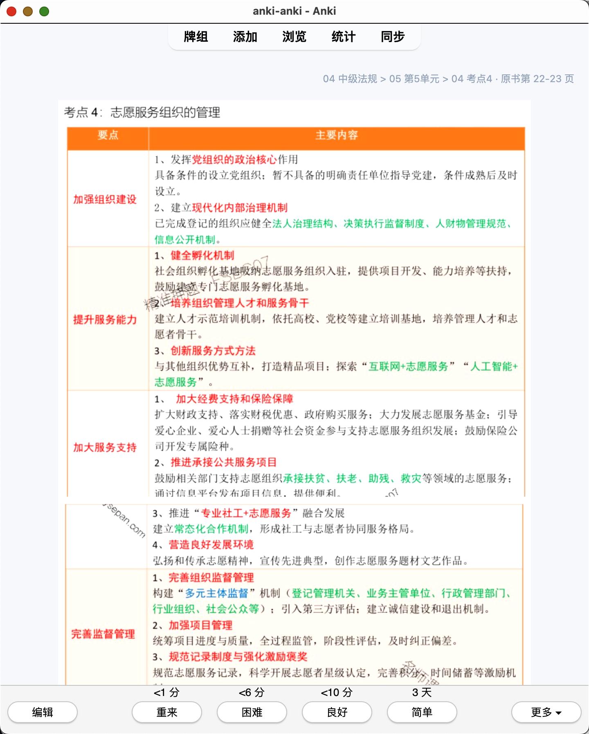Click the <6 分 interval label
This screenshot has height=734, width=589.
[252, 692]
